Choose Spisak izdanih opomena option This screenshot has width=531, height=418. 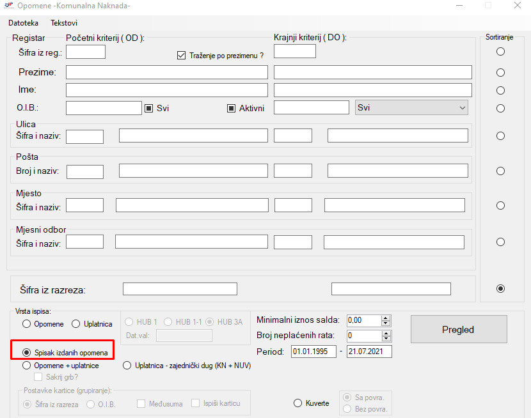[x=27, y=352]
